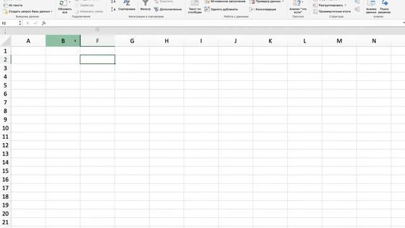Viewport: 405px width, 228px height.
Task: Open Анализ данных
Action: [x=371, y=7]
